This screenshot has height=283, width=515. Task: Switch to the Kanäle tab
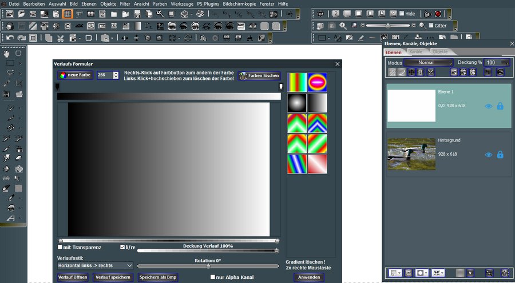(x=415, y=51)
